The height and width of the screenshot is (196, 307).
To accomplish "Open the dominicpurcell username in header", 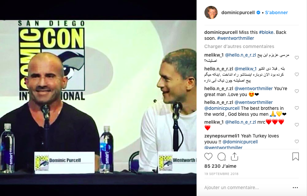I will coord(238,12).
